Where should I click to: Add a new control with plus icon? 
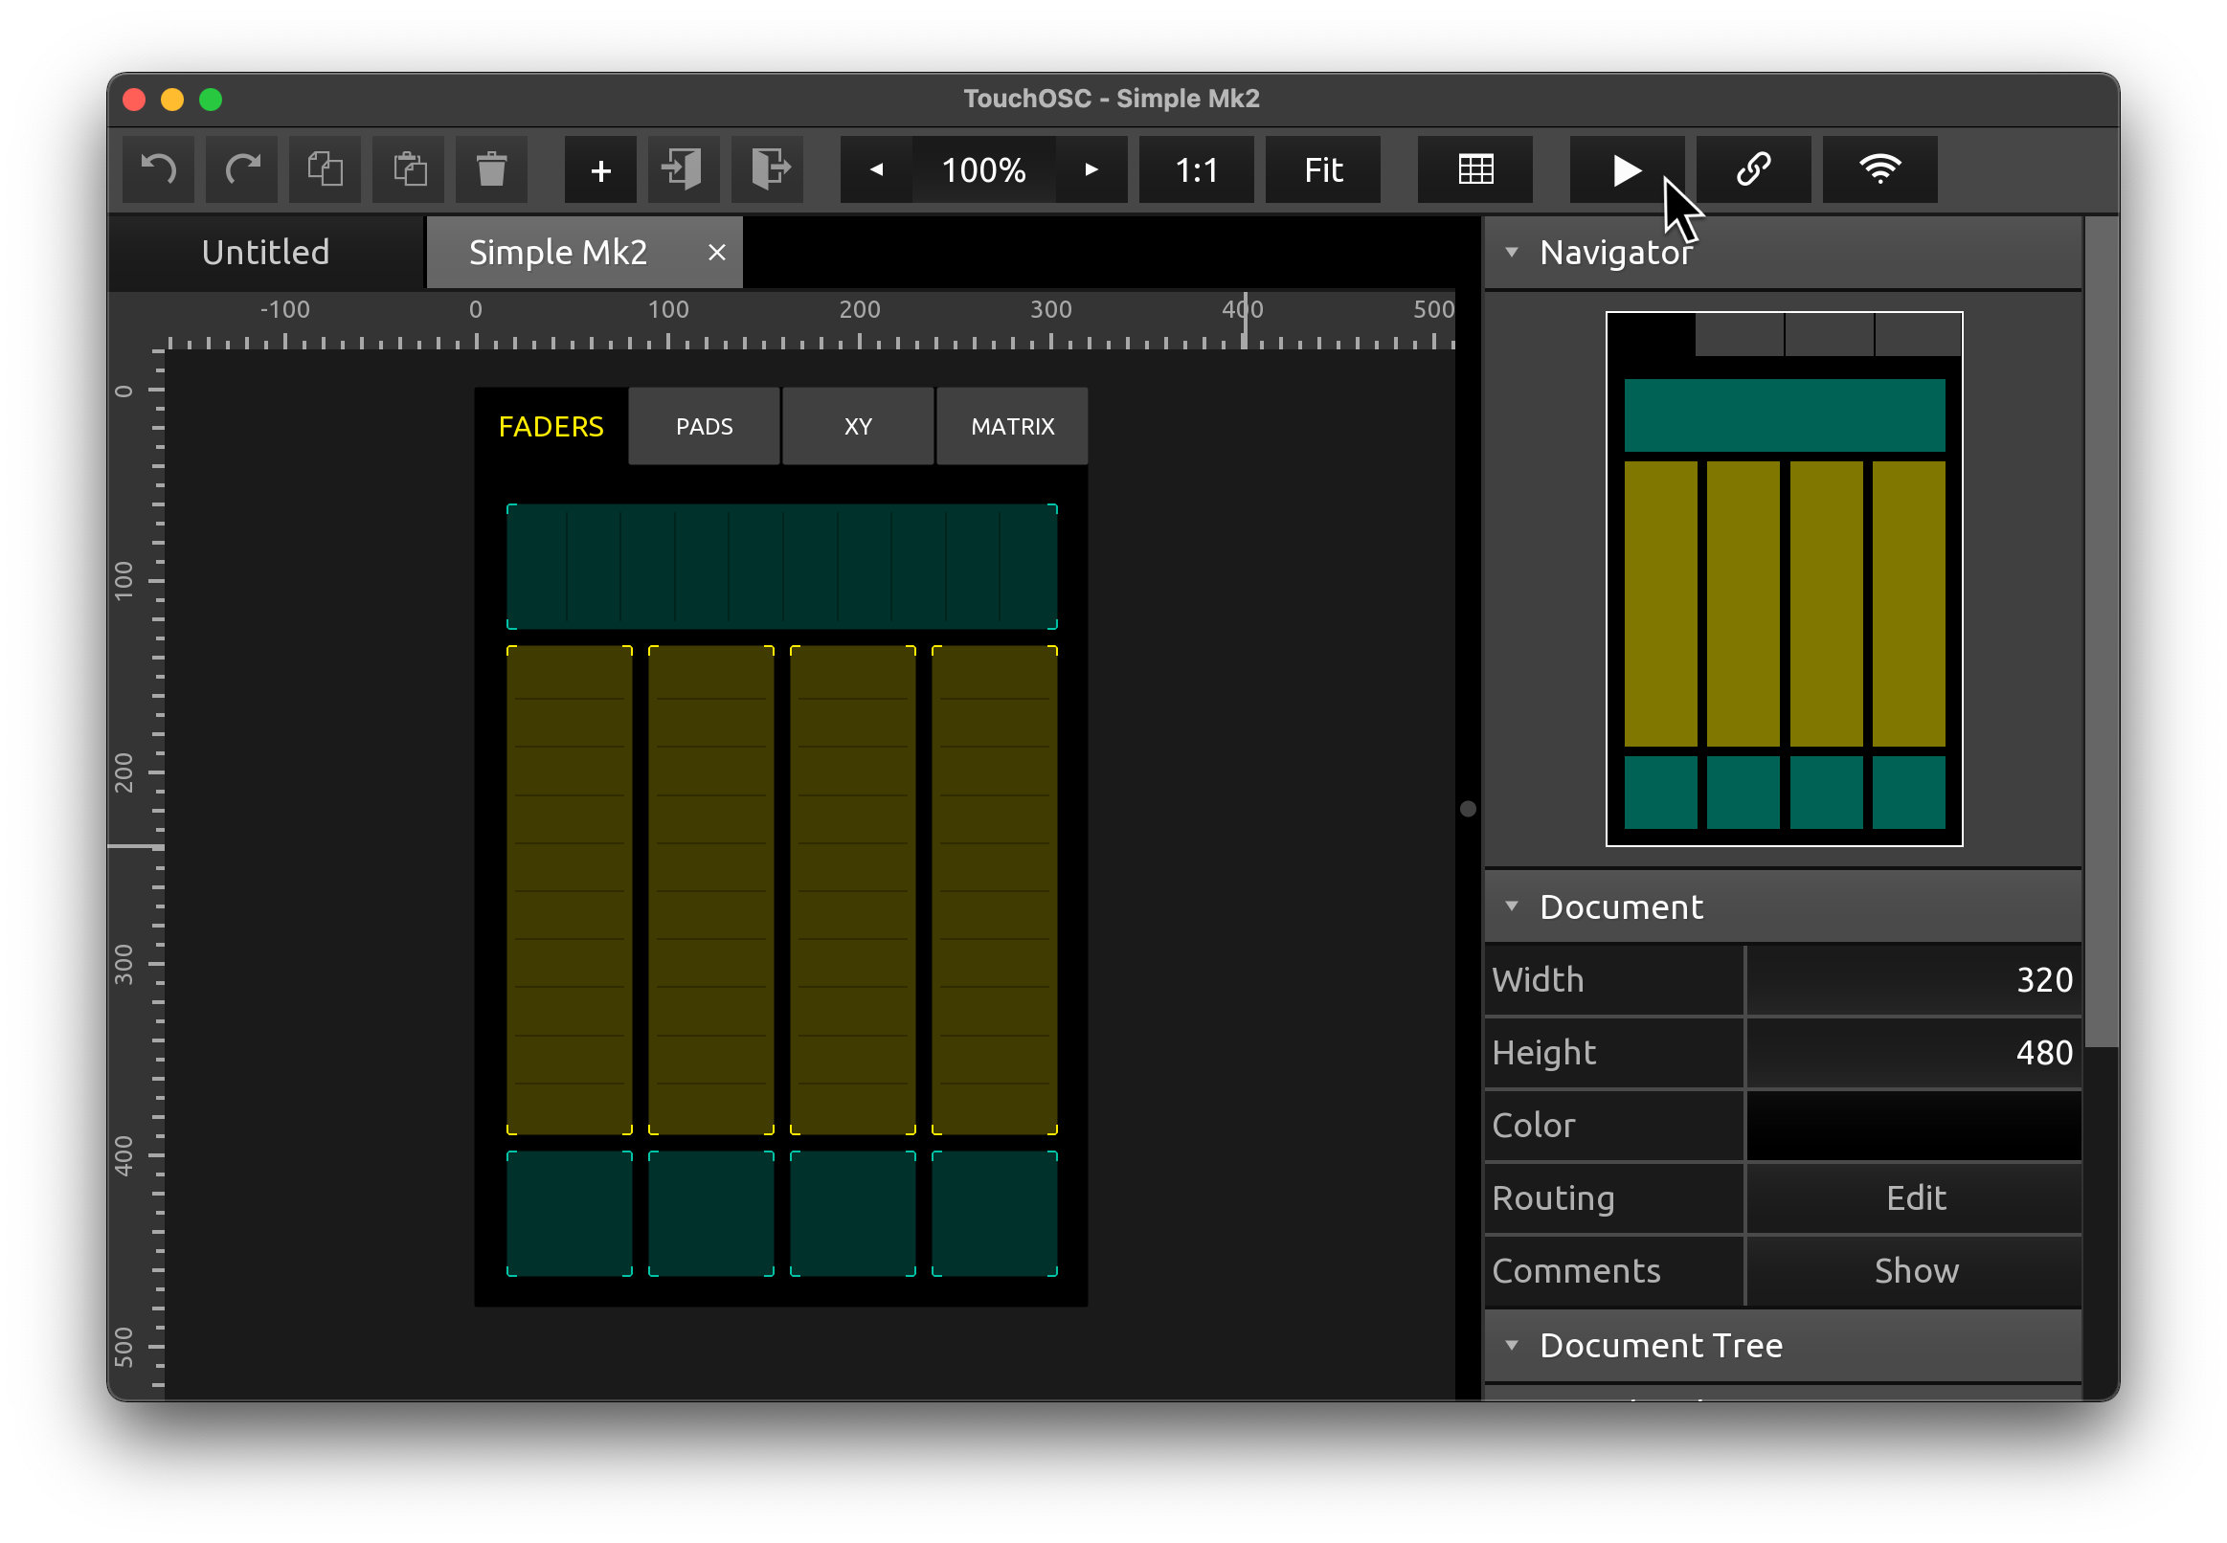point(600,169)
